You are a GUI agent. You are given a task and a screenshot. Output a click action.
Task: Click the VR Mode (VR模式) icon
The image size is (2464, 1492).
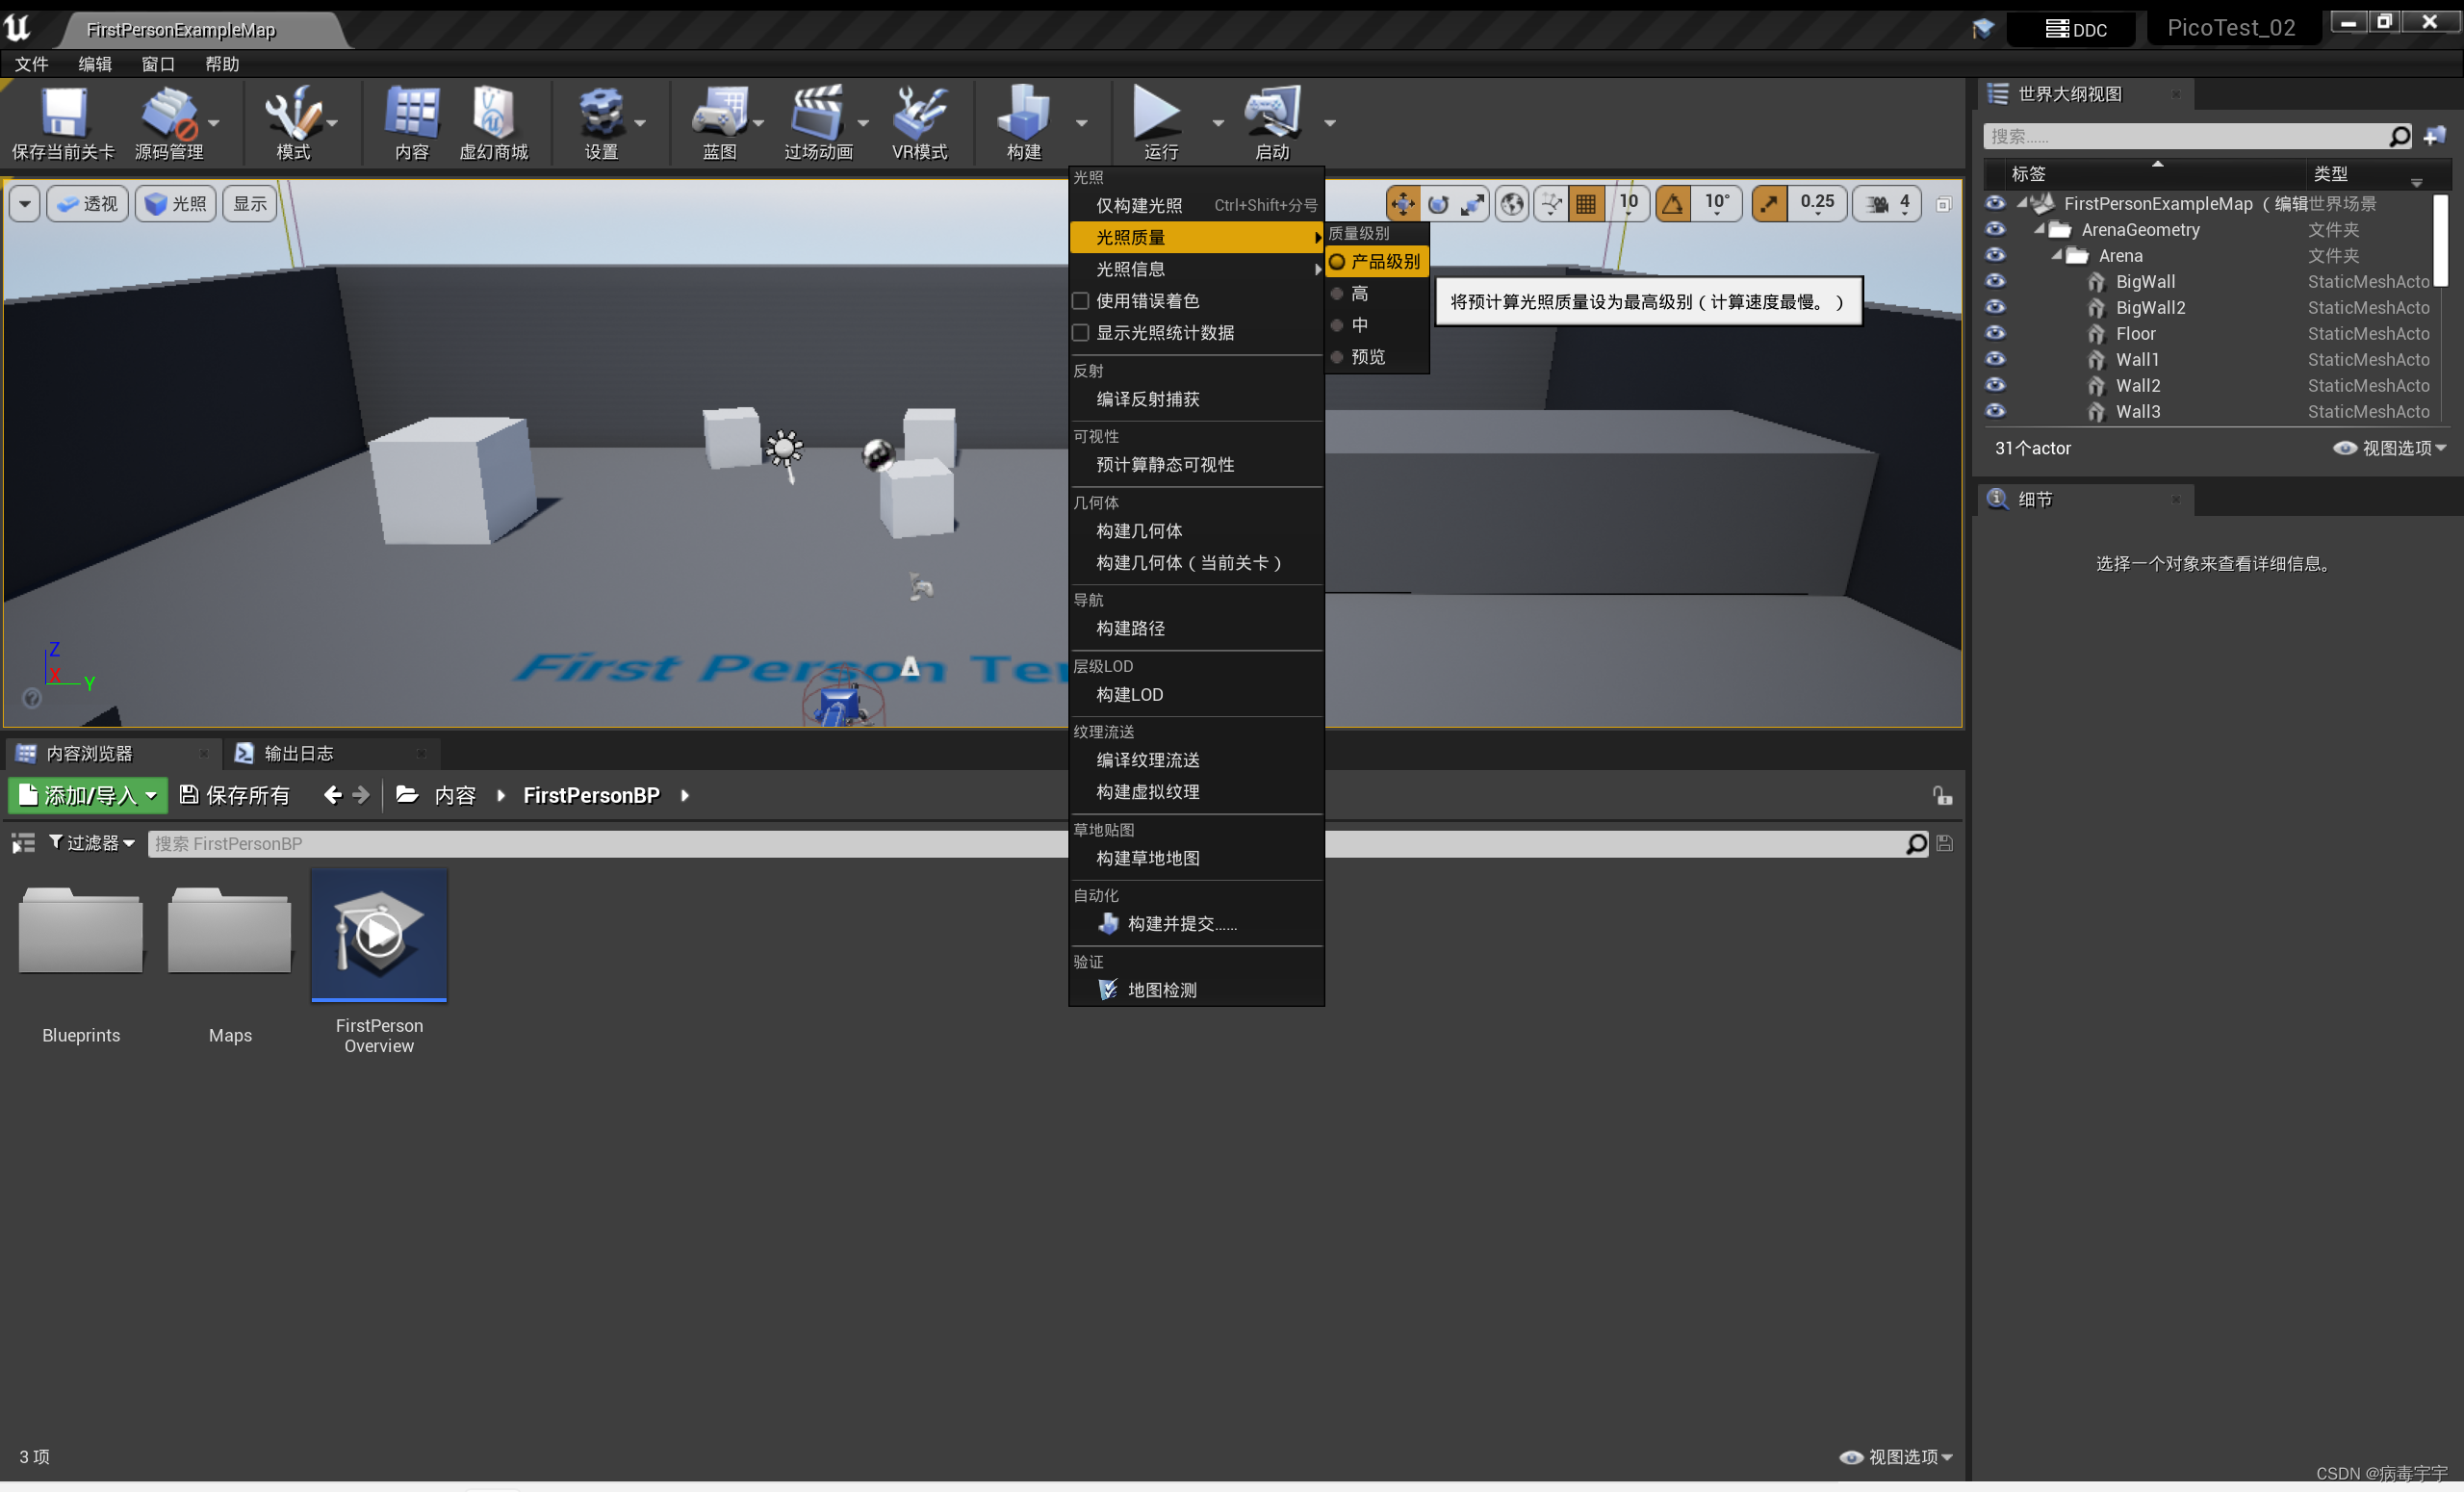coord(919,113)
